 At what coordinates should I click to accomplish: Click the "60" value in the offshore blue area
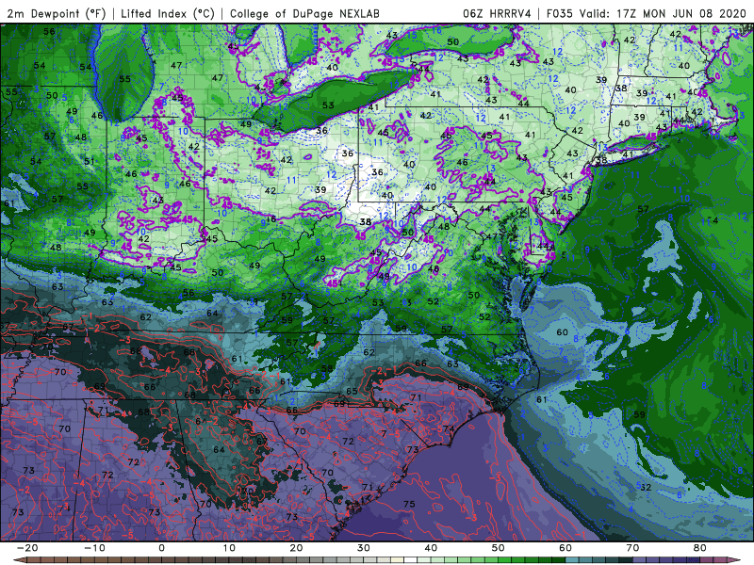562,332
